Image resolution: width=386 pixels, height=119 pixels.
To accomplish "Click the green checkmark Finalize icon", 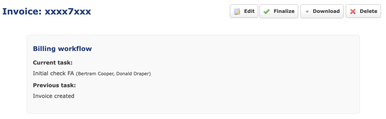I will click(x=266, y=11).
